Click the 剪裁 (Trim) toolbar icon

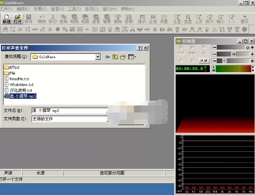click(129, 19)
